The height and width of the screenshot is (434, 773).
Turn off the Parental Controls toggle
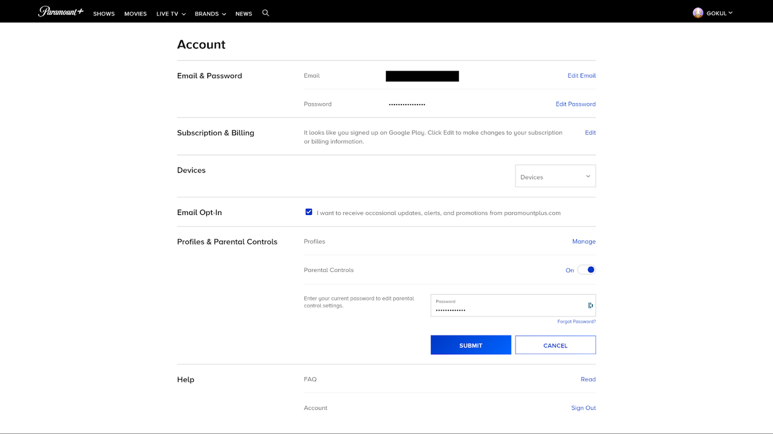586,270
